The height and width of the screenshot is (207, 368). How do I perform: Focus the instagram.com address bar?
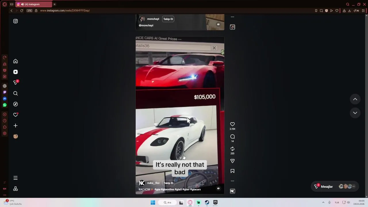coord(65,11)
